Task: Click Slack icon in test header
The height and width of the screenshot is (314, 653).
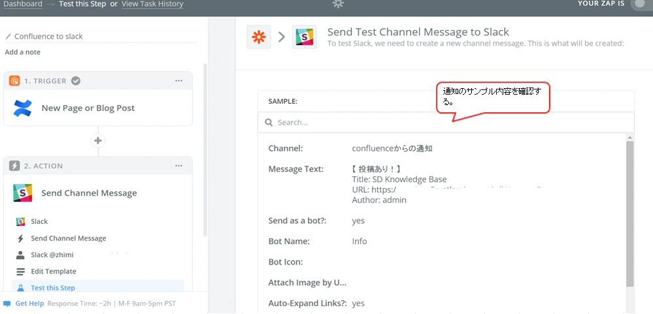Action: click(305, 37)
